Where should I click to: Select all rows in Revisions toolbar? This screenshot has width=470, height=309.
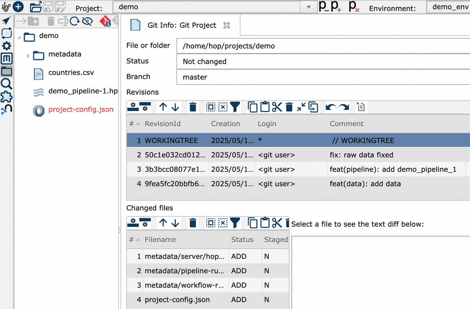click(211, 107)
